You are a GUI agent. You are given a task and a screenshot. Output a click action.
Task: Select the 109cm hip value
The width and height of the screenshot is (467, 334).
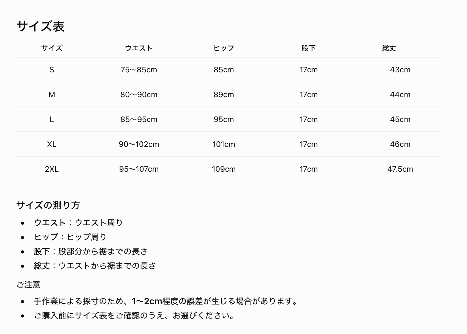pos(224,169)
